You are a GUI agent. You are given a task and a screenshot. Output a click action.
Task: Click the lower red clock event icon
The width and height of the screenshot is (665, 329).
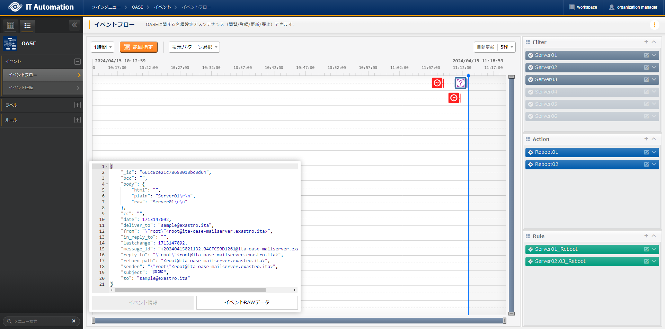pyautogui.click(x=454, y=98)
